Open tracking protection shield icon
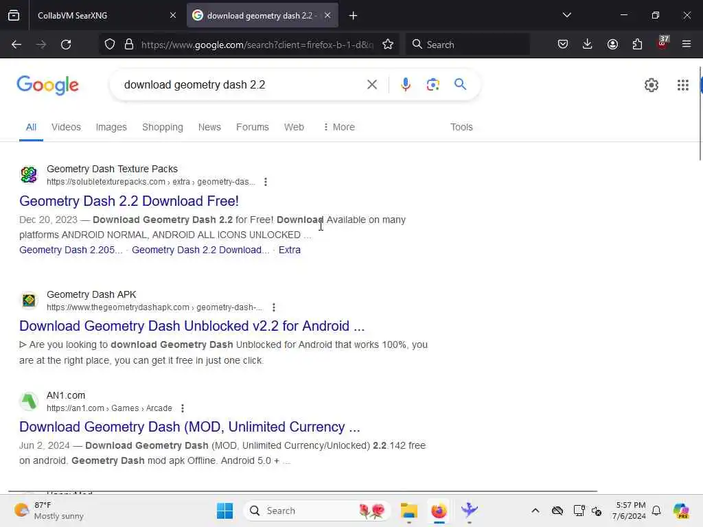Viewport: 703px width, 527px height. (x=110, y=45)
